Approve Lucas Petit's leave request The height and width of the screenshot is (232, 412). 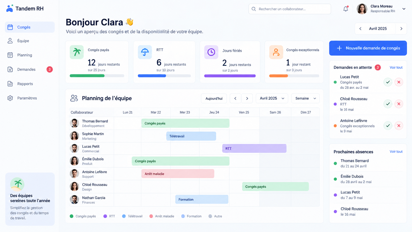[388, 82]
